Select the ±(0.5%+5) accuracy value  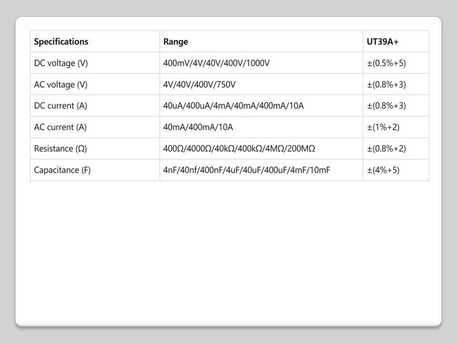(x=387, y=63)
